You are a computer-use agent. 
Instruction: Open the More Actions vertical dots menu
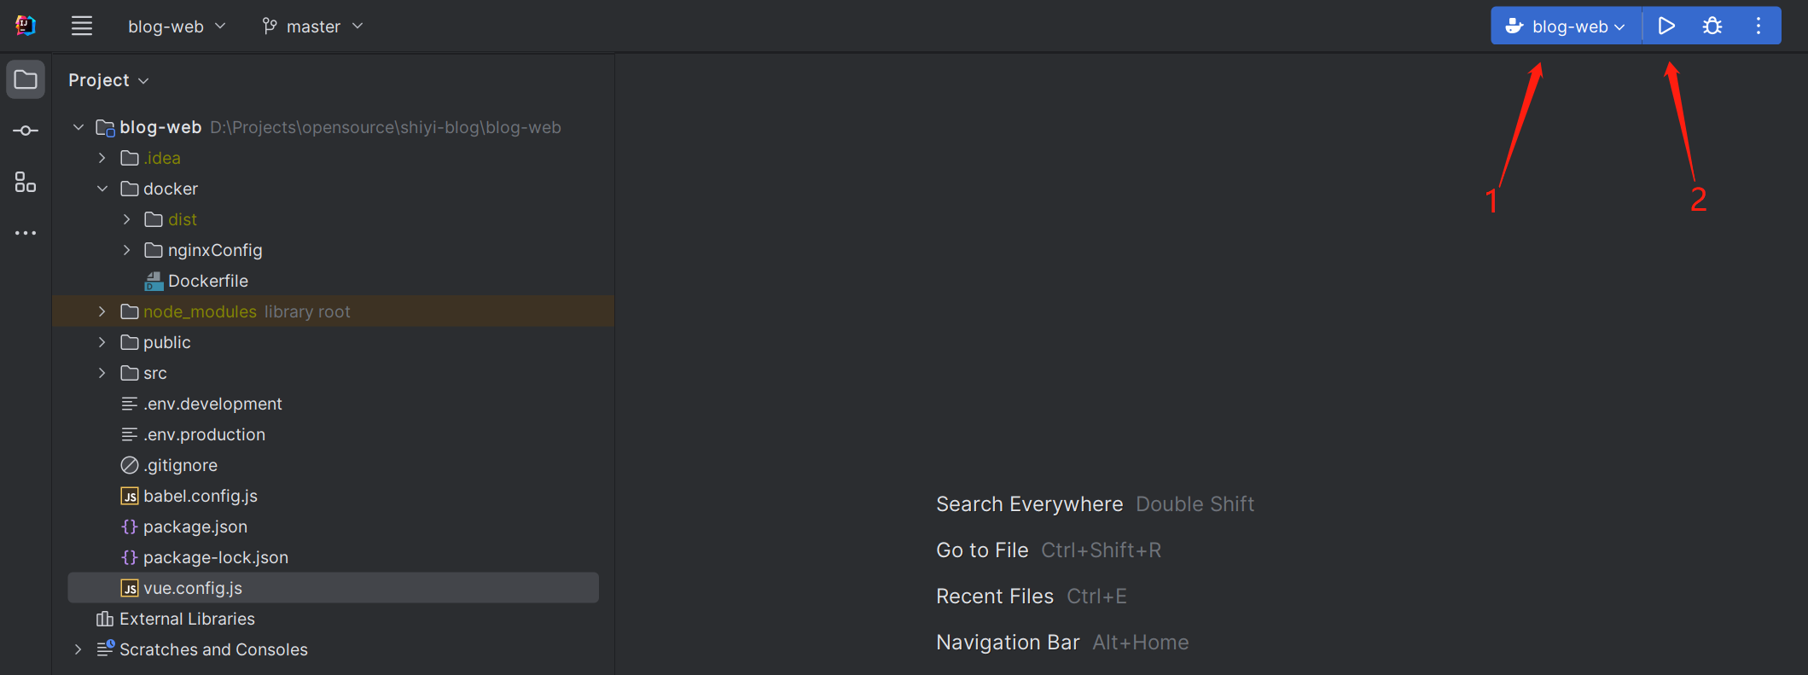[1759, 26]
